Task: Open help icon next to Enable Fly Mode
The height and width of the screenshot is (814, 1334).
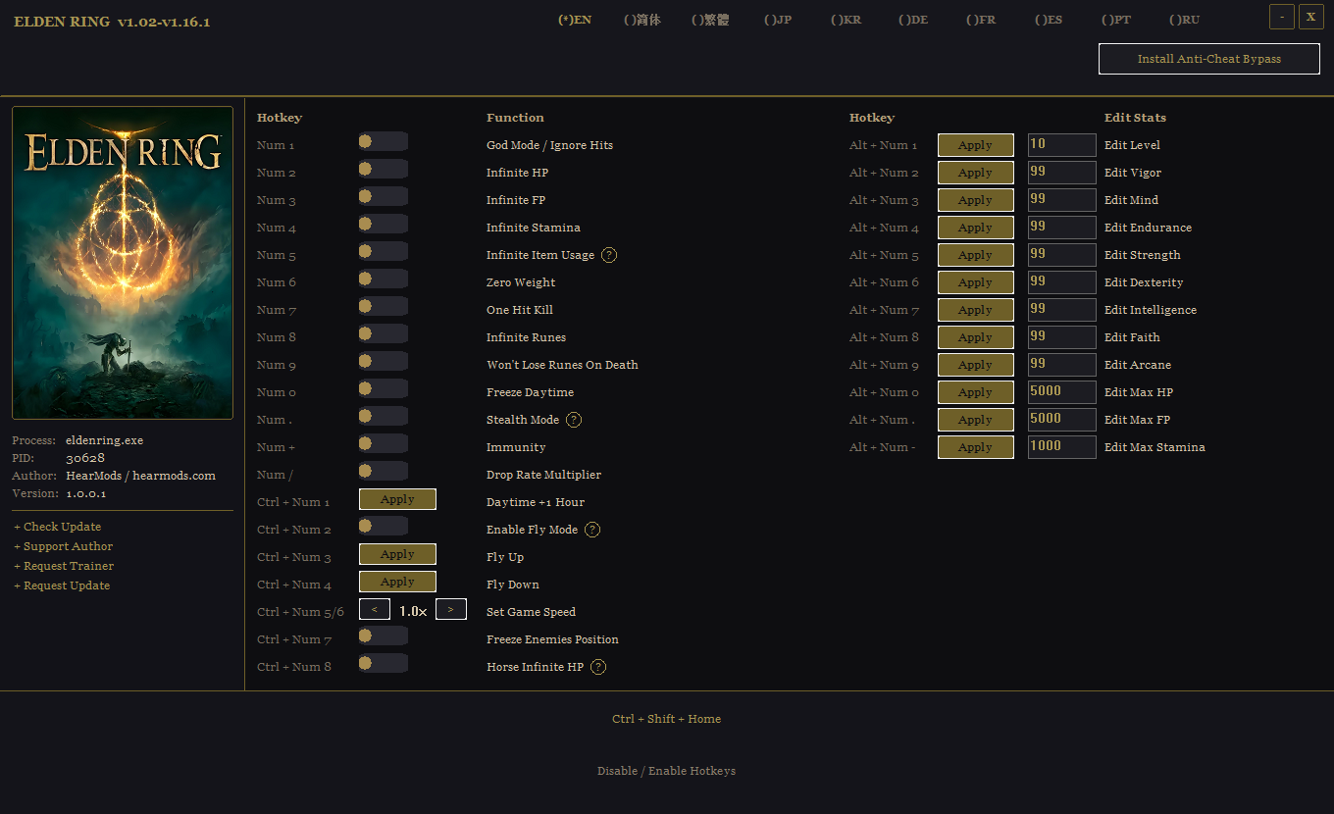Action: tap(592, 530)
